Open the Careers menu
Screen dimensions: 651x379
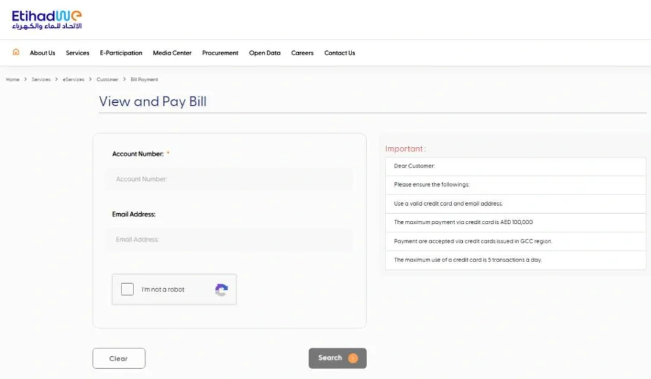pyautogui.click(x=302, y=53)
